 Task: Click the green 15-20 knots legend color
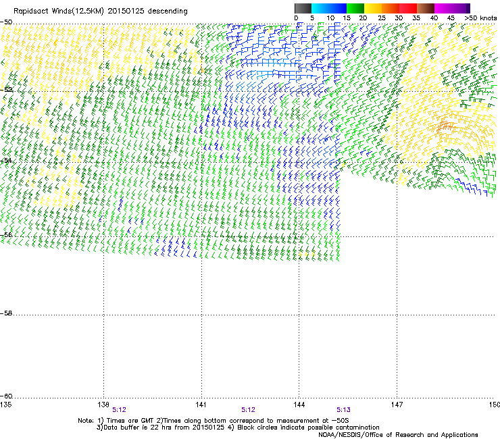[355, 8]
